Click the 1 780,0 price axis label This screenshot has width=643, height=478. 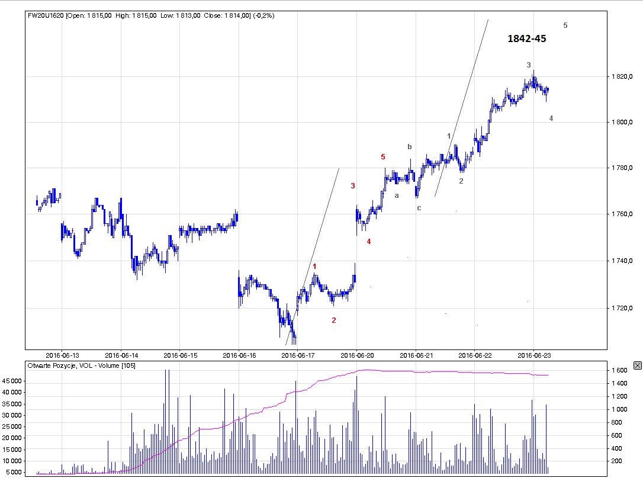(622, 168)
